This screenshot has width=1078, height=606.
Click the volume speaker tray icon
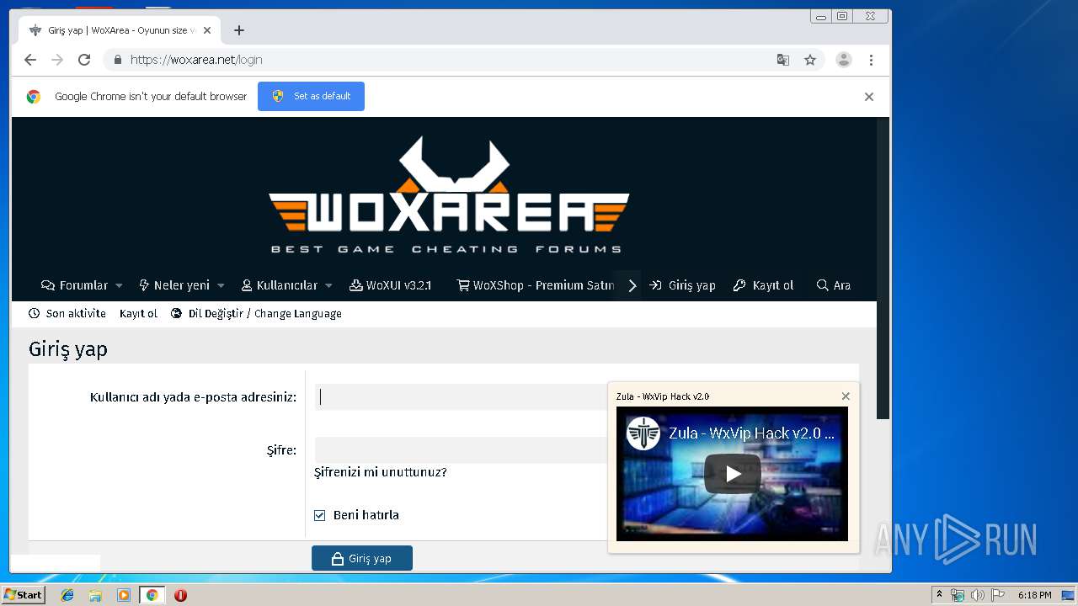click(977, 595)
